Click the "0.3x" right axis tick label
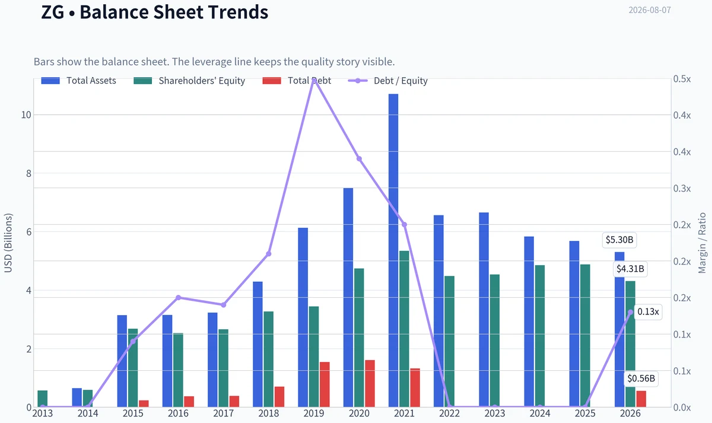 tap(682, 188)
